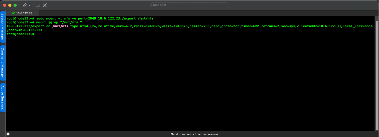This screenshot has height=137, width=379.
Task: Minimize window with the yellow button
Action: point(10,5)
